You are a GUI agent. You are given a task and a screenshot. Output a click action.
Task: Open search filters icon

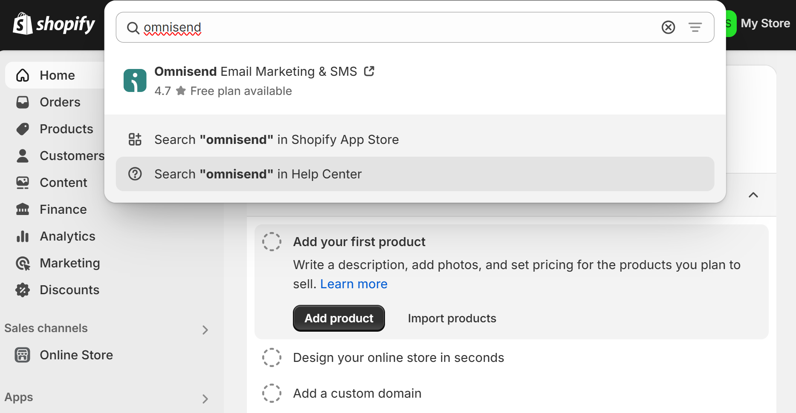[x=695, y=27]
